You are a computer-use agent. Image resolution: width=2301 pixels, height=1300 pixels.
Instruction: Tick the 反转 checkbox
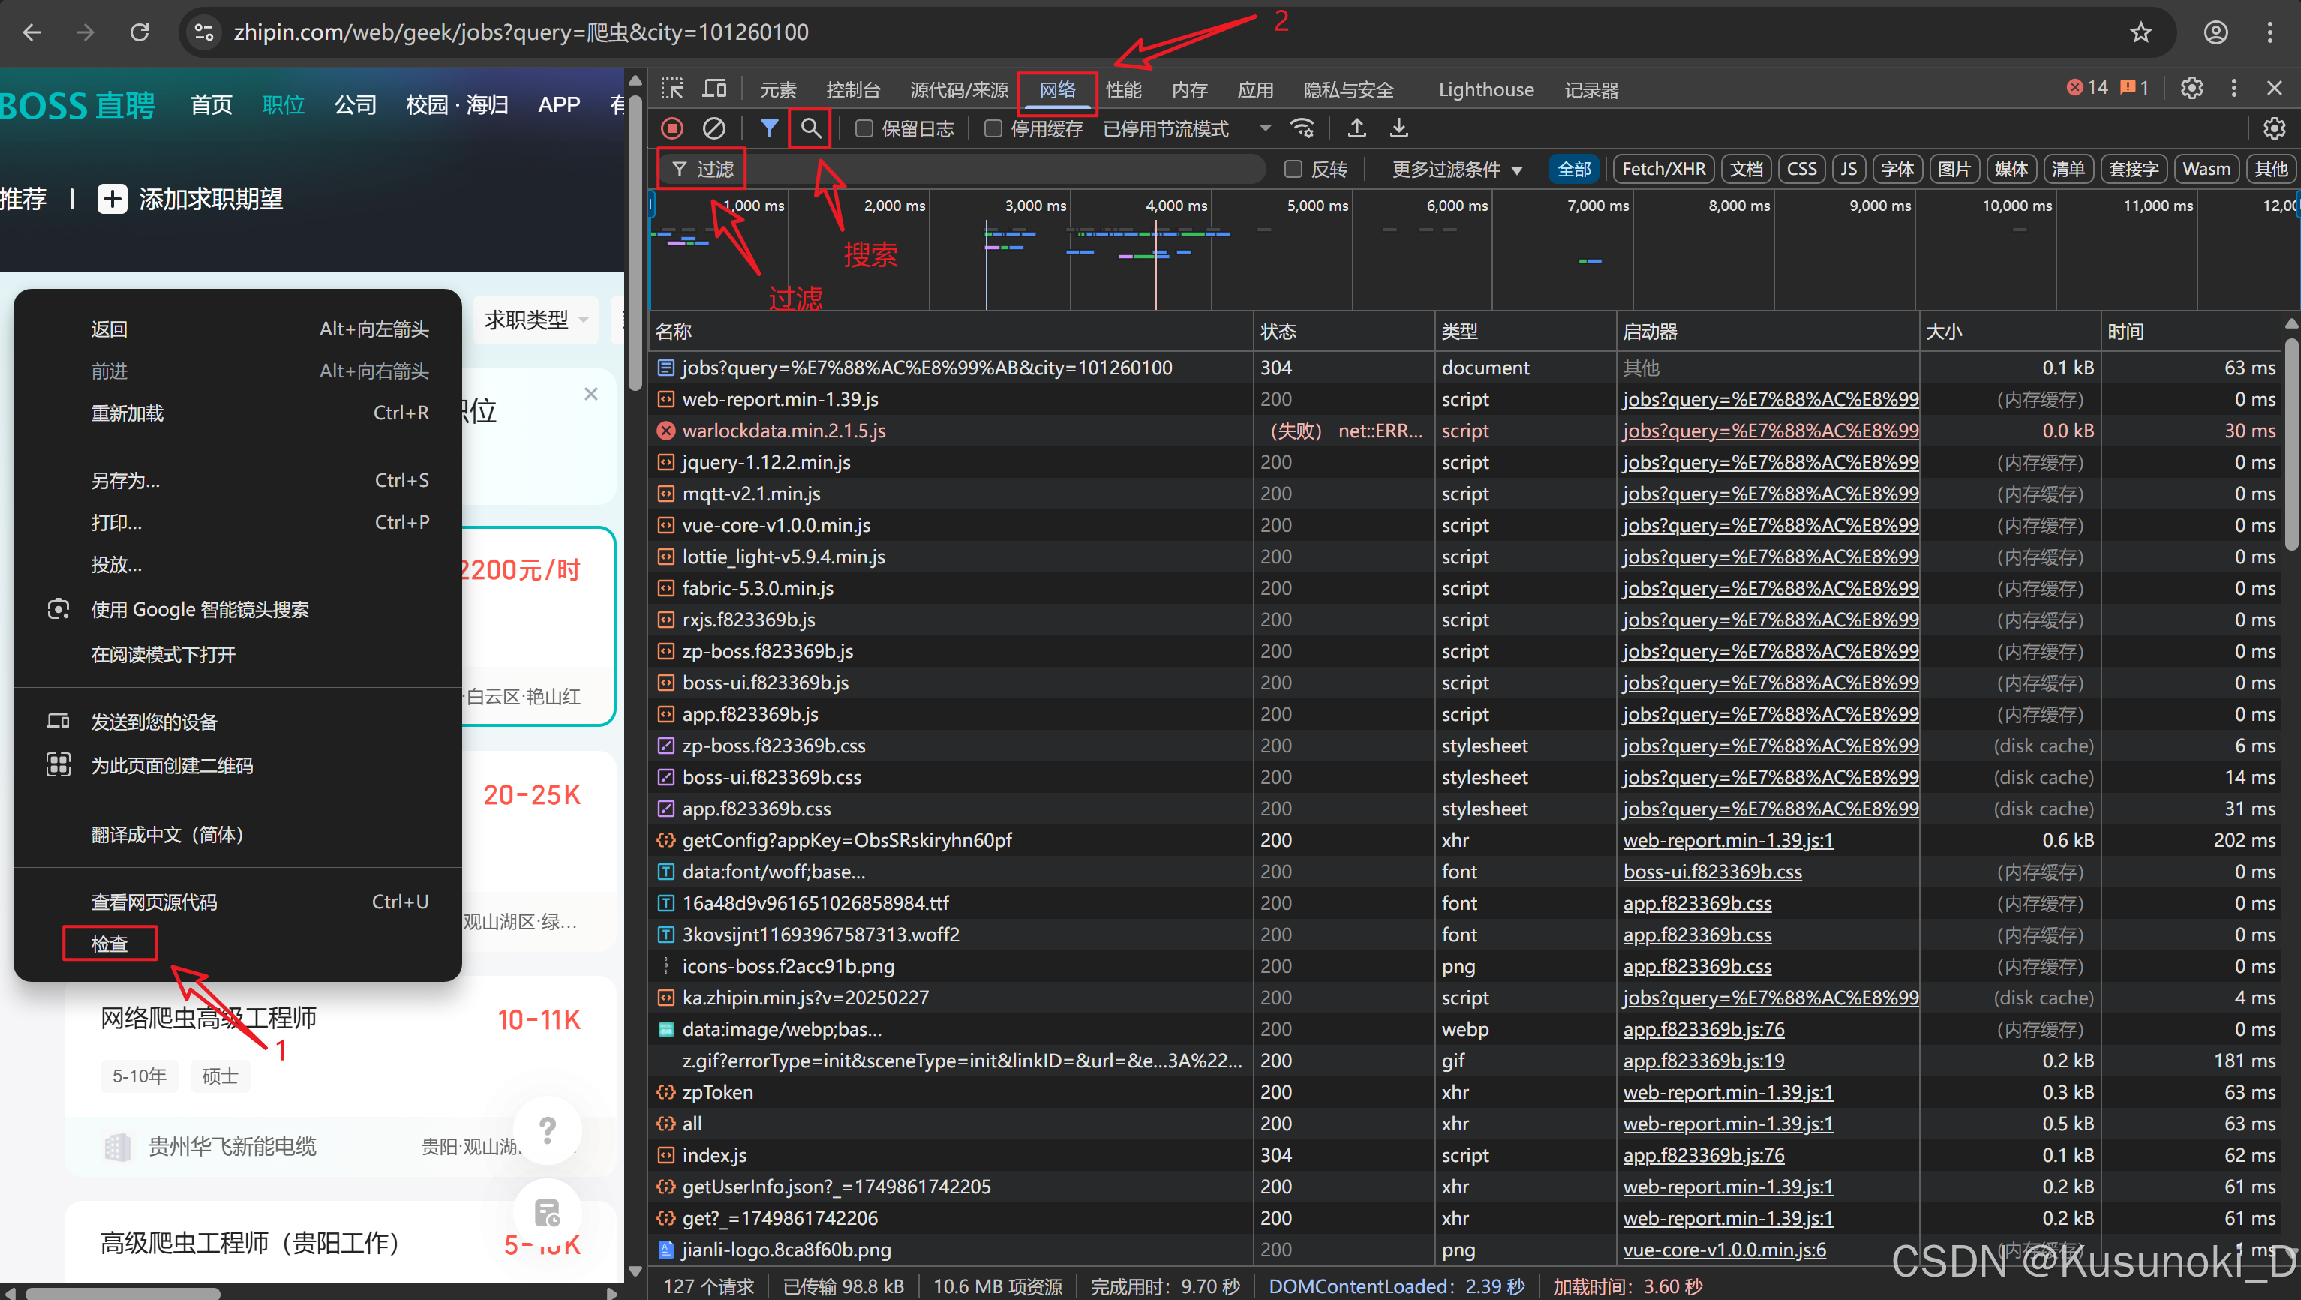click(x=1293, y=169)
